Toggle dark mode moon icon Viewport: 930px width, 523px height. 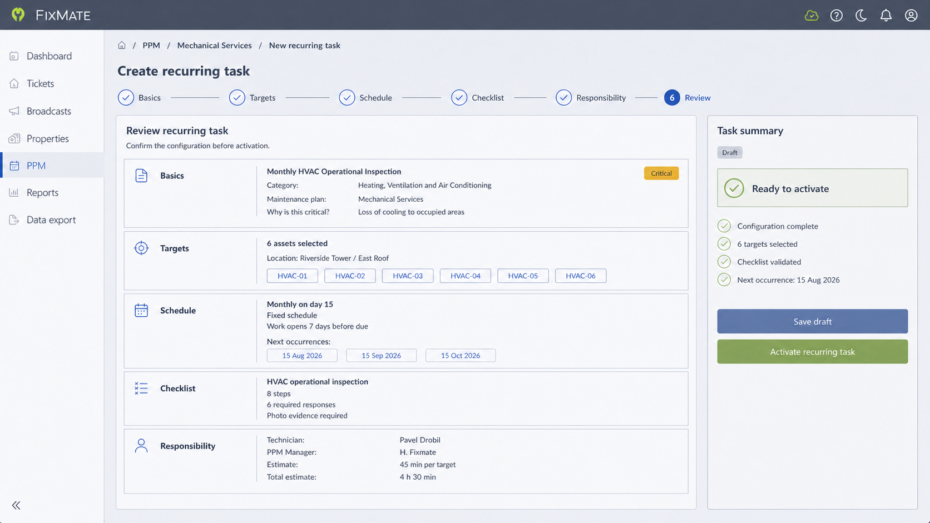click(x=861, y=16)
